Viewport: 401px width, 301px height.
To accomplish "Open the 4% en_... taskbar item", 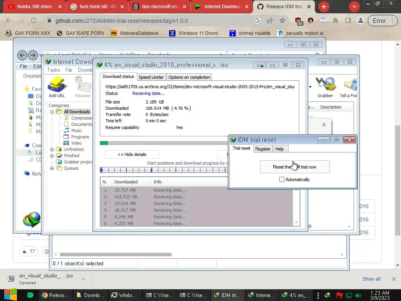I will coord(296,295).
